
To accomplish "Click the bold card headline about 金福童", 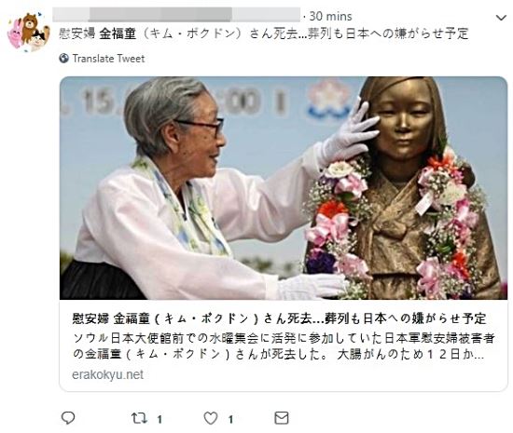I will (x=279, y=318).
